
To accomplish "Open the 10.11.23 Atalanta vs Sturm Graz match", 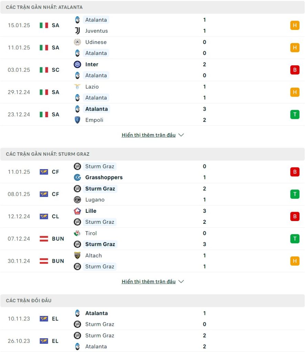I will point(152,319).
